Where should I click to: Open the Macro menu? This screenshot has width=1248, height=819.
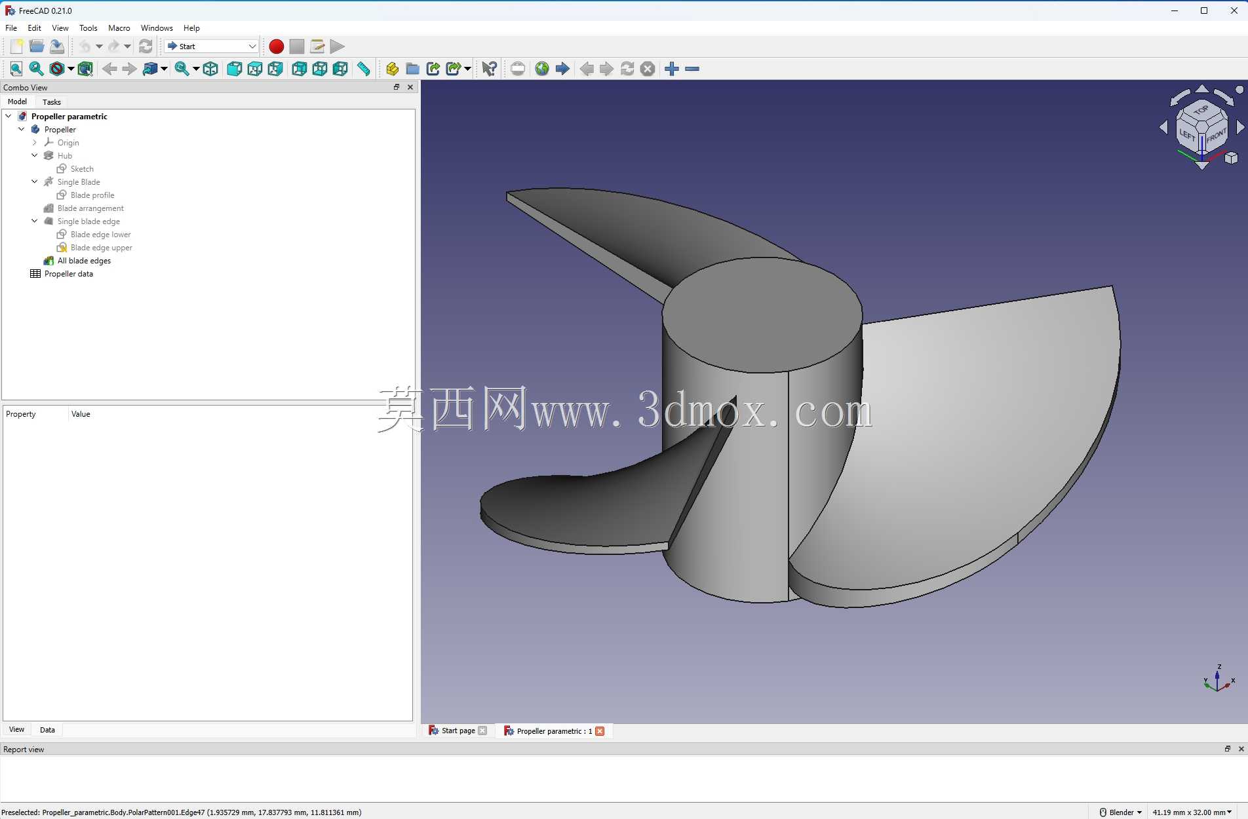point(119,28)
